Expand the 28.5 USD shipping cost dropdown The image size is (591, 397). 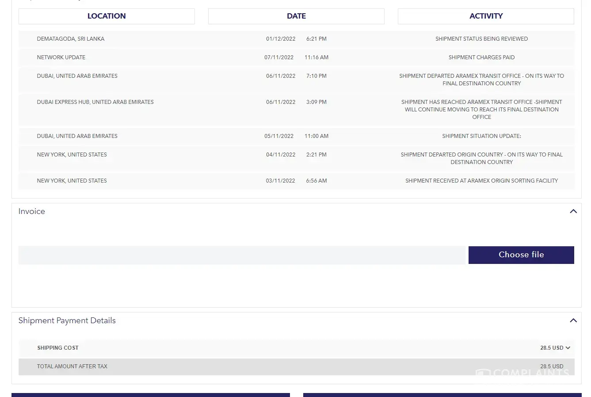click(555, 348)
